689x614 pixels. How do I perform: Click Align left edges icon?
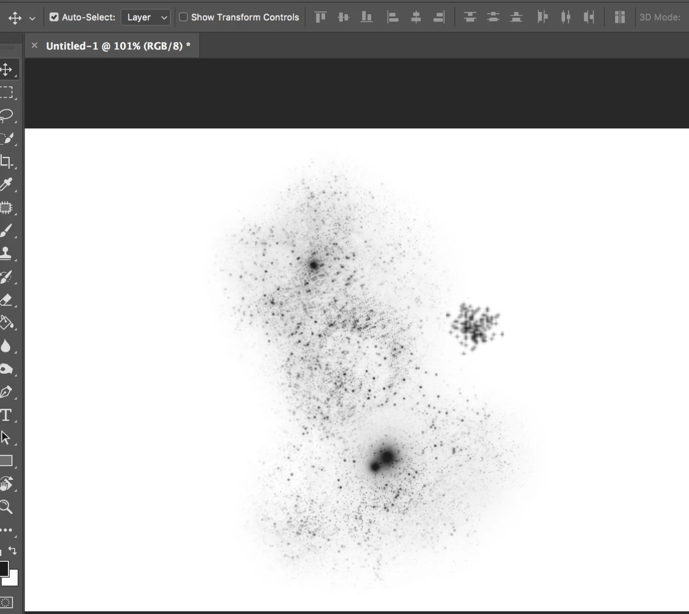393,17
